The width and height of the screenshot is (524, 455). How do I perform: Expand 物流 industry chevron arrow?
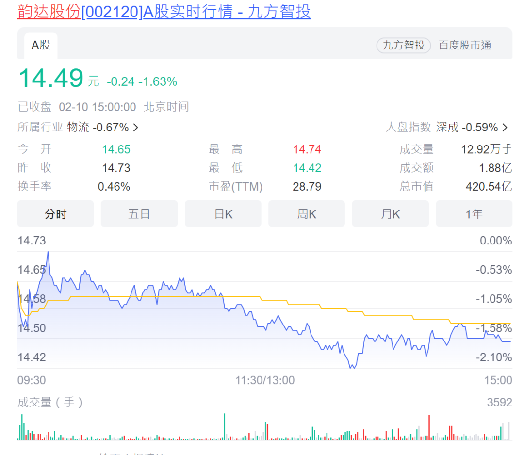[x=136, y=128]
